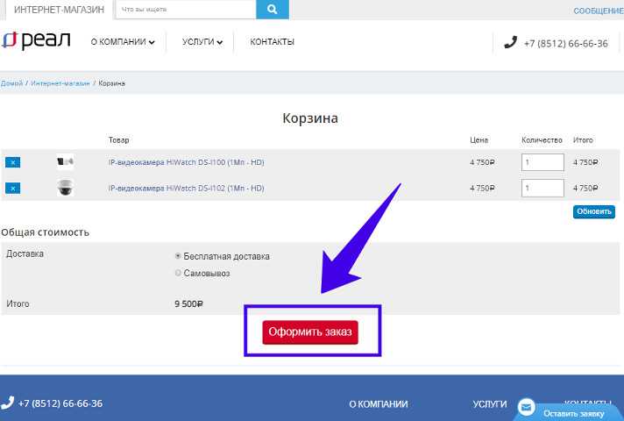This screenshot has height=421, width=624.
Task: Expand О компании dropdown menu
Action: tap(123, 42)
